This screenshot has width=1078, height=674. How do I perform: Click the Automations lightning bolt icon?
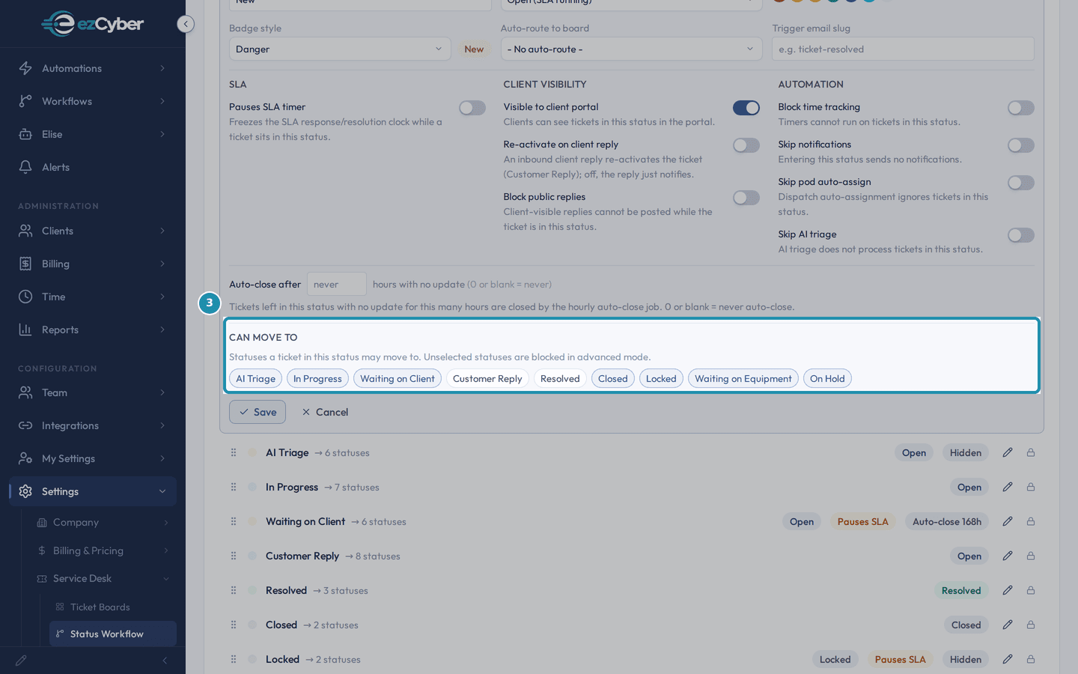tap(25, 68)
